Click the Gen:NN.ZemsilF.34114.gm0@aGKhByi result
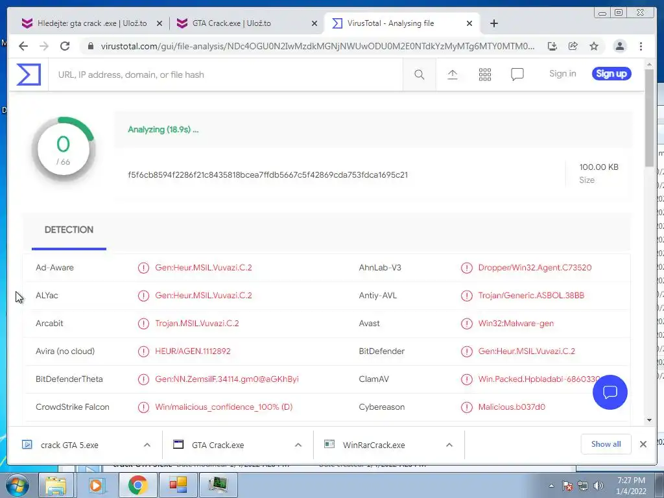This screenshot has width=664, height=498. [x=226, y=379]
